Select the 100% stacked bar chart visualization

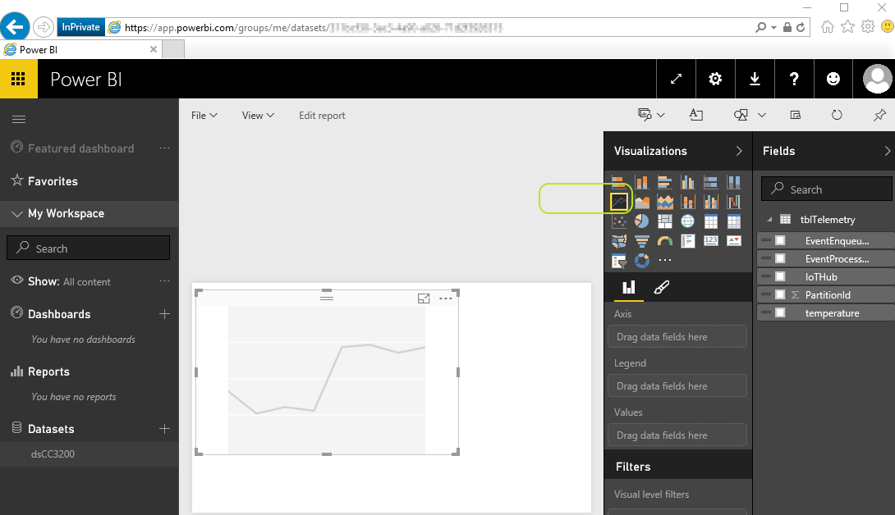[x=710, y=183]
